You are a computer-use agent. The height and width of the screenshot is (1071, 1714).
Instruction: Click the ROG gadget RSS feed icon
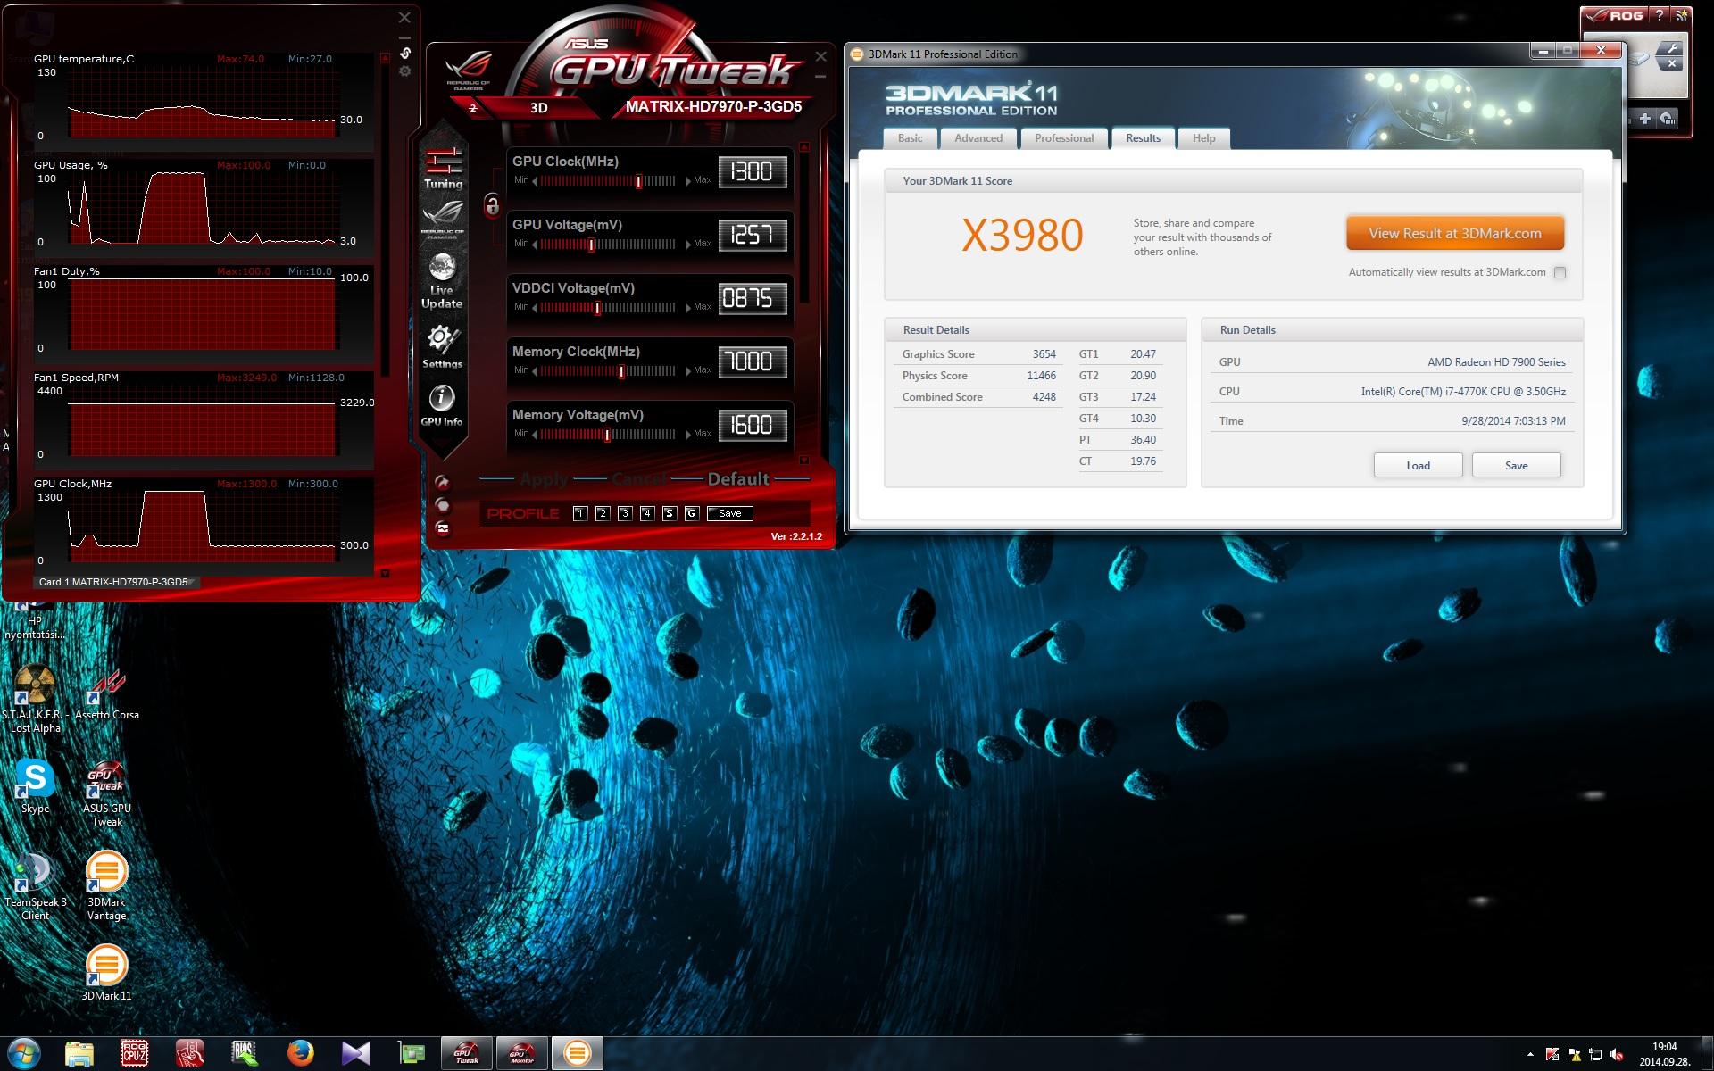tap(1680, 15)
